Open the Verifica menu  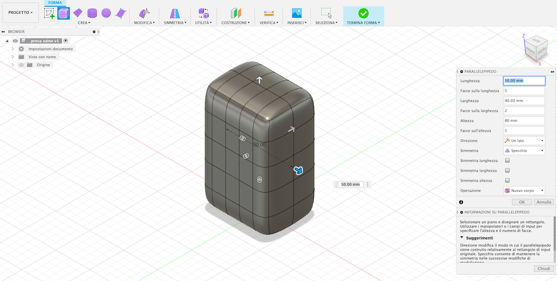(269, 23)
